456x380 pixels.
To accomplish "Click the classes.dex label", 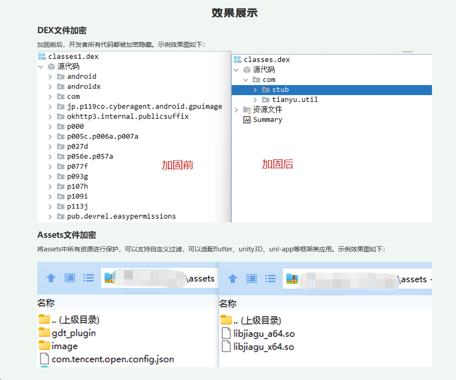I will [x=267, y=60].
